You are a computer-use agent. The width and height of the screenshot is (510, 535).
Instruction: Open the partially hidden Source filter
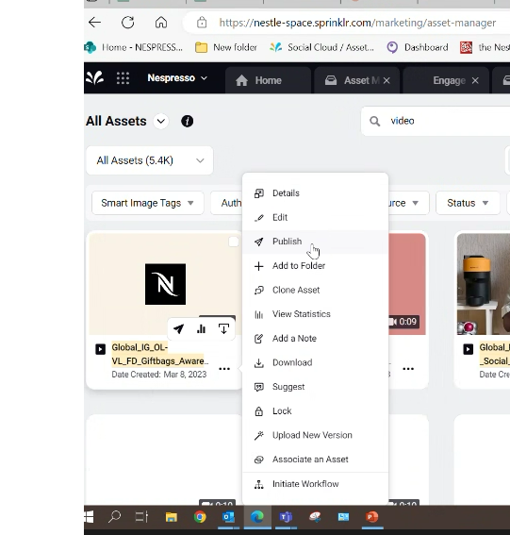coord(408,203)
